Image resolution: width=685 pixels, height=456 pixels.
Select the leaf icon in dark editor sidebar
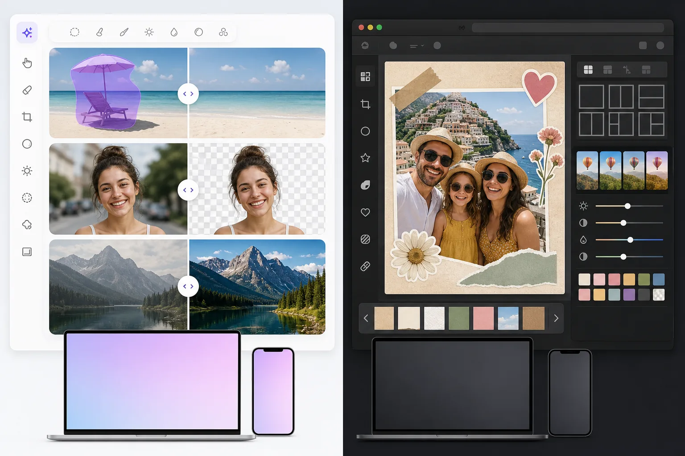click(x=365, y=185)
